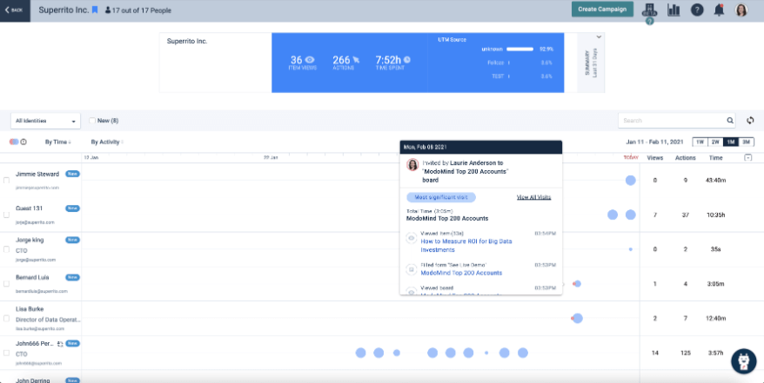Screen dimensions: 764x383
Task: Check the New (8) filter checkbox
Action: coord(92,121)
